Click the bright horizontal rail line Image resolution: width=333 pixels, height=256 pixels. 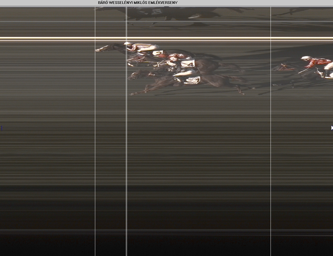166,38
